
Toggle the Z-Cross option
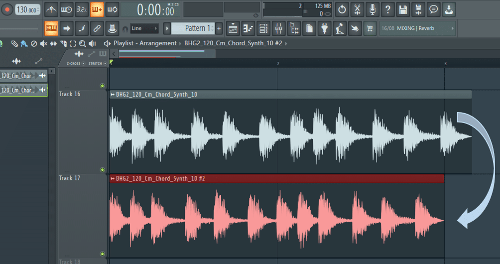(74, 64)
